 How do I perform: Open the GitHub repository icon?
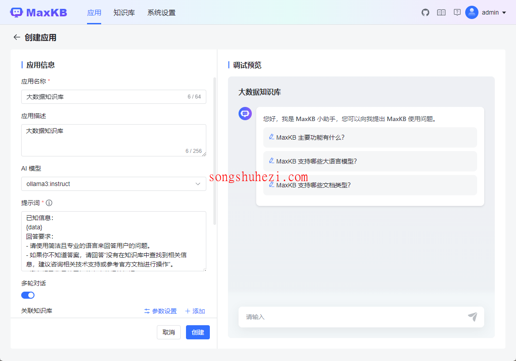click(425, 12)
